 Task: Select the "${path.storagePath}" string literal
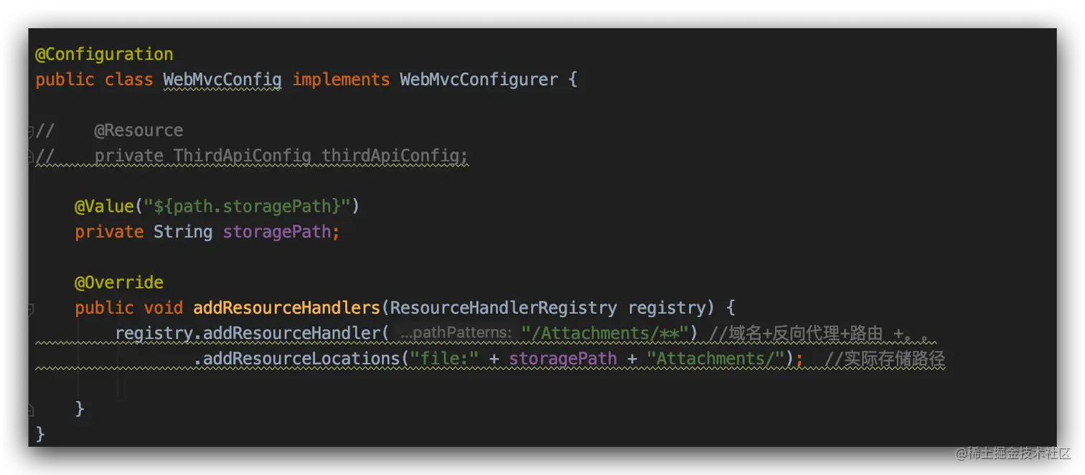point(247,207)
